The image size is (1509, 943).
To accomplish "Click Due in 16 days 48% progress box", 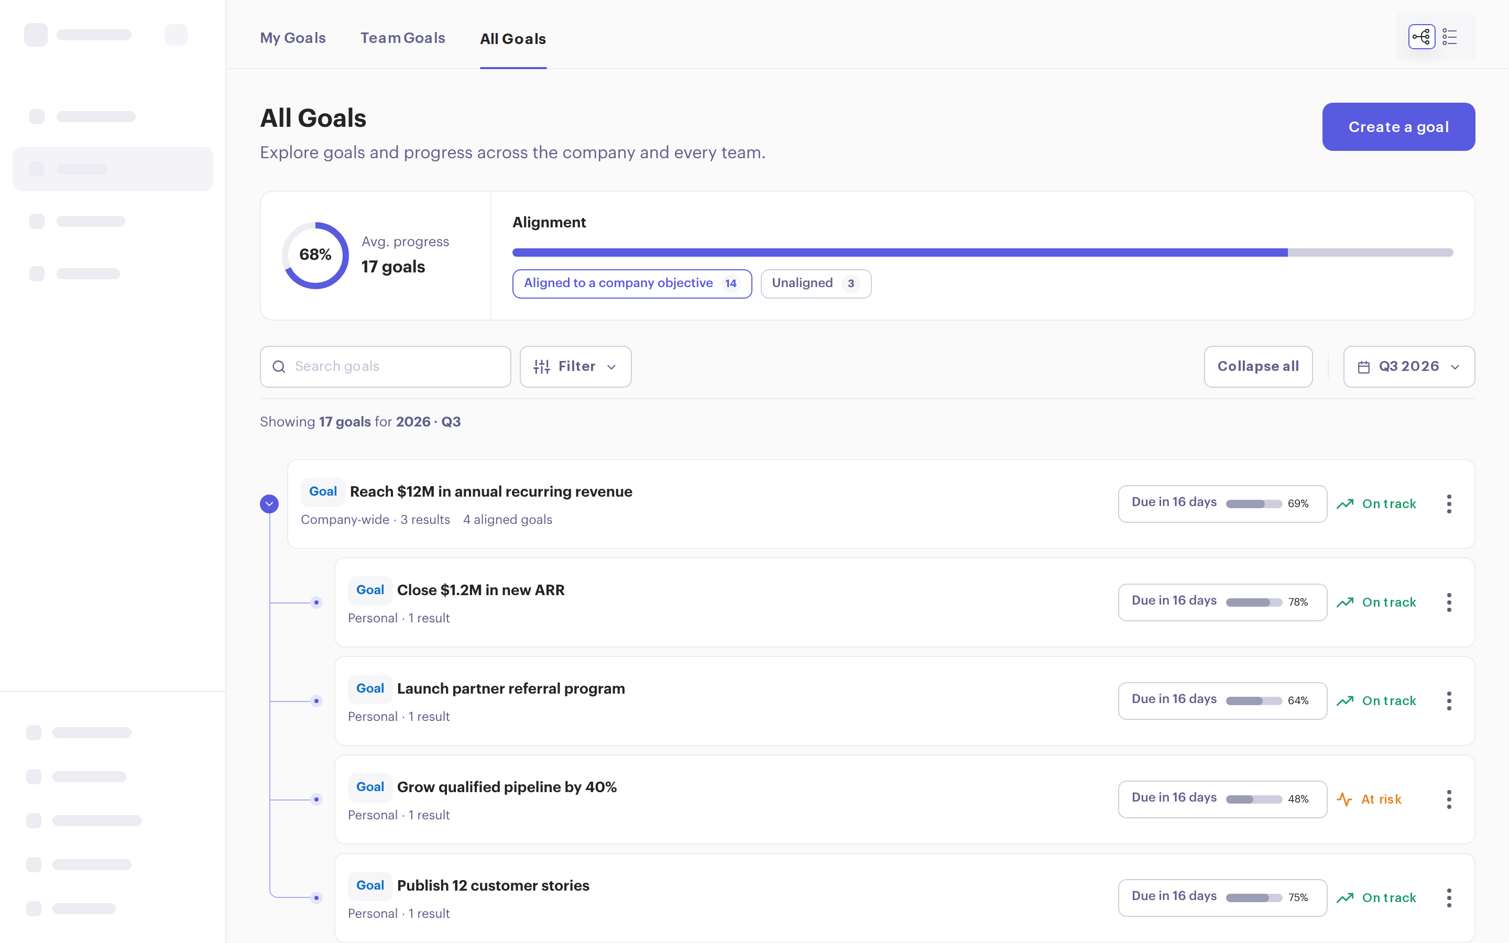I will click(1222, 799).
